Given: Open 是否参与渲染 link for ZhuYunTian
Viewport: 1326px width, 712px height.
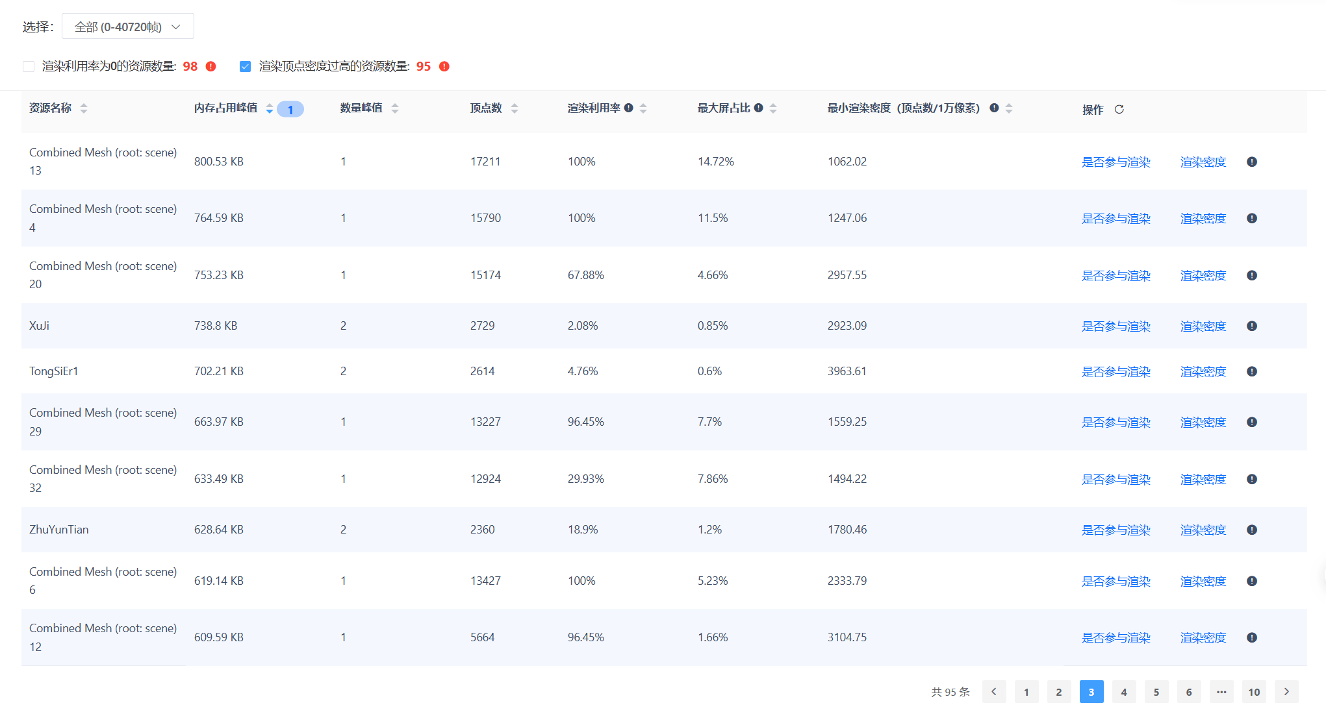Looking at the screenshot, I should tap(1115, 530).
